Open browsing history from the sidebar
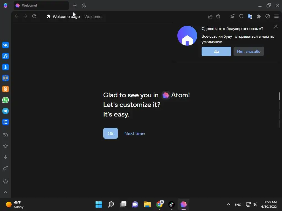The height and width of the screenshot is (211, 282). click(6, 135)
